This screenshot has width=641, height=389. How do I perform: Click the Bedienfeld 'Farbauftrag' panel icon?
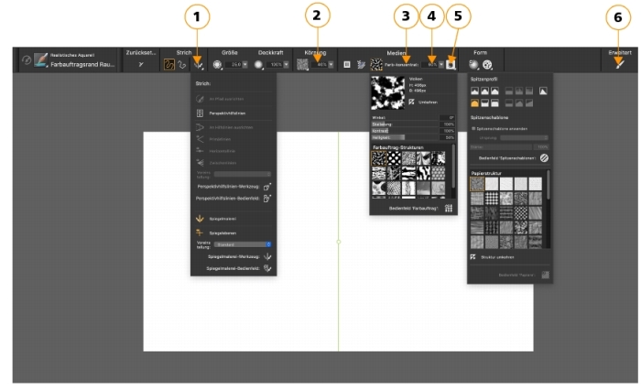pos(449,209)
